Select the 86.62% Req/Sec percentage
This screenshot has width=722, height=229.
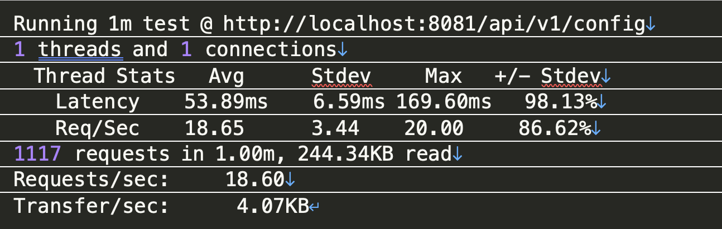tap(554, 128)
